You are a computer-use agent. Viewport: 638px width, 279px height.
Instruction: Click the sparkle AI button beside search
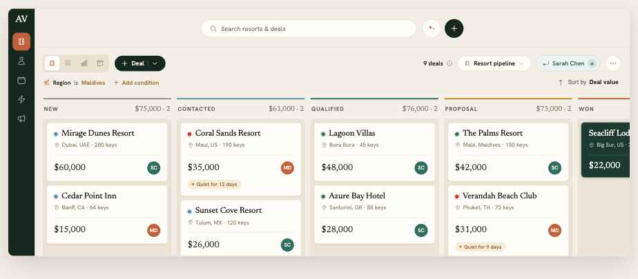432,28
